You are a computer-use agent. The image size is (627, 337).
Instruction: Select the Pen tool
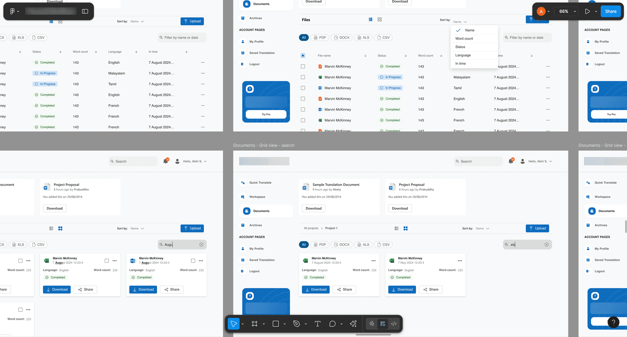[x=296, y=324]
